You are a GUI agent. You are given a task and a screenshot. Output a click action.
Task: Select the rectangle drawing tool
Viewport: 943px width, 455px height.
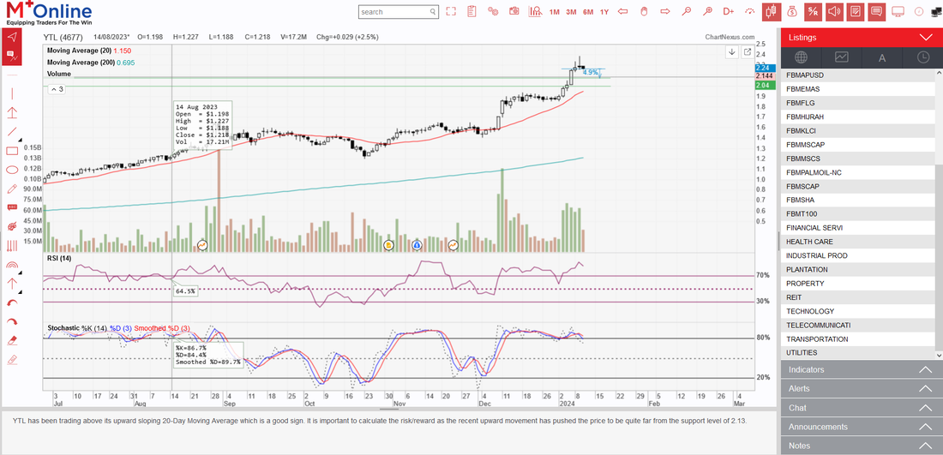11,150
